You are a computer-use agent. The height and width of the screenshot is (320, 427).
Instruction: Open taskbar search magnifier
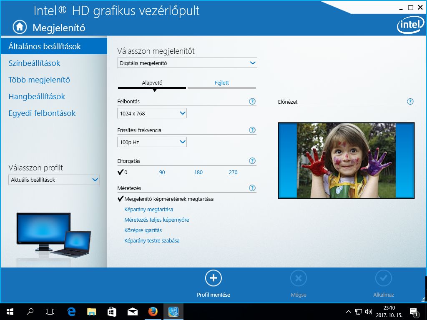pyautogui.click(x=30, y=312)
